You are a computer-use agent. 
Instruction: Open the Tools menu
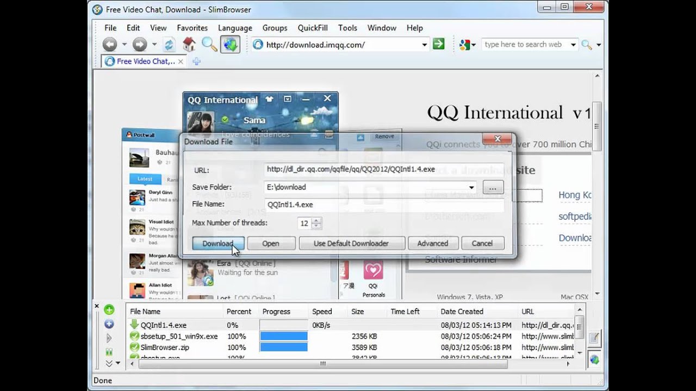click(x=347, y=28)
